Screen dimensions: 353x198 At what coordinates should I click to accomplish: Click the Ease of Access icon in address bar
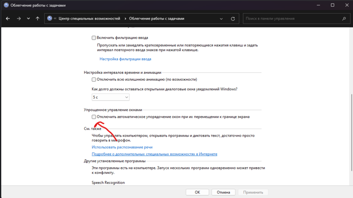tap(50, 19)
